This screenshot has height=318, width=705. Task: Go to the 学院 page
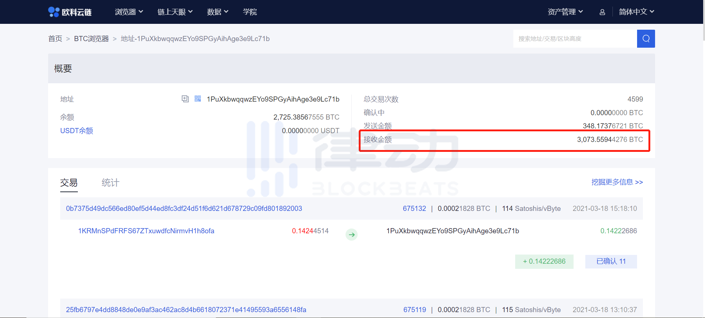coord(250,12)
